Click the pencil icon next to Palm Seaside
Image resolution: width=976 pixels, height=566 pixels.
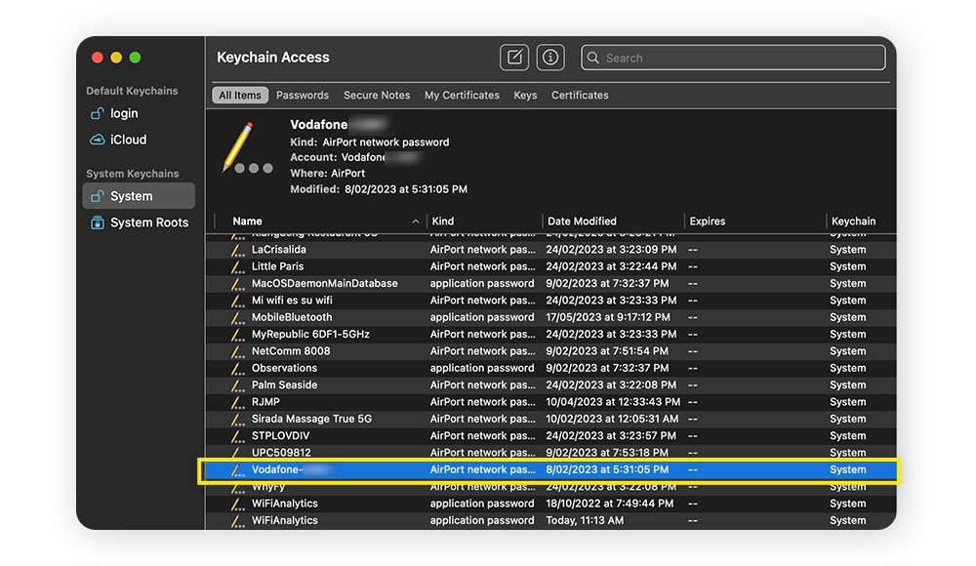tap(237, 384)
